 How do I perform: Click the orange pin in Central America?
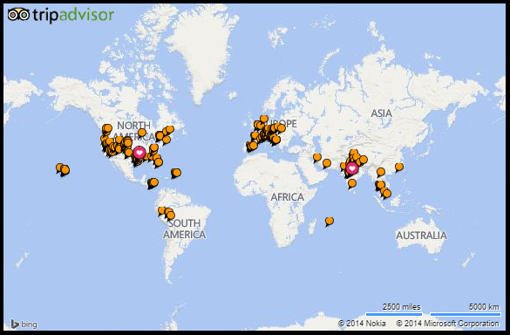coord(153,183)
